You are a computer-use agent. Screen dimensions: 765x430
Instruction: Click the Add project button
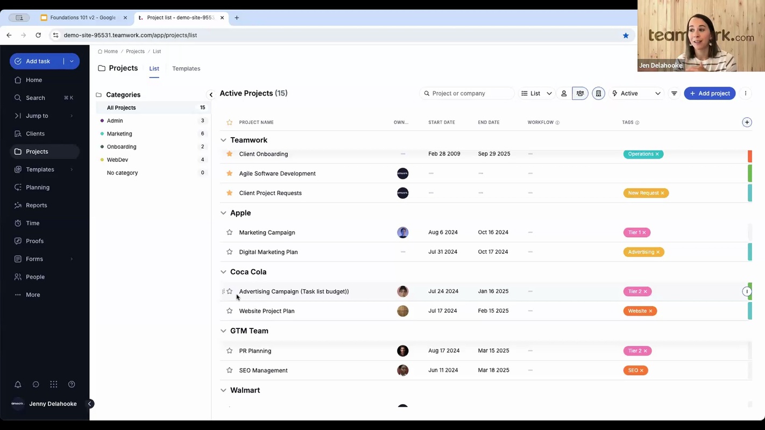click(x=710, y=93)
